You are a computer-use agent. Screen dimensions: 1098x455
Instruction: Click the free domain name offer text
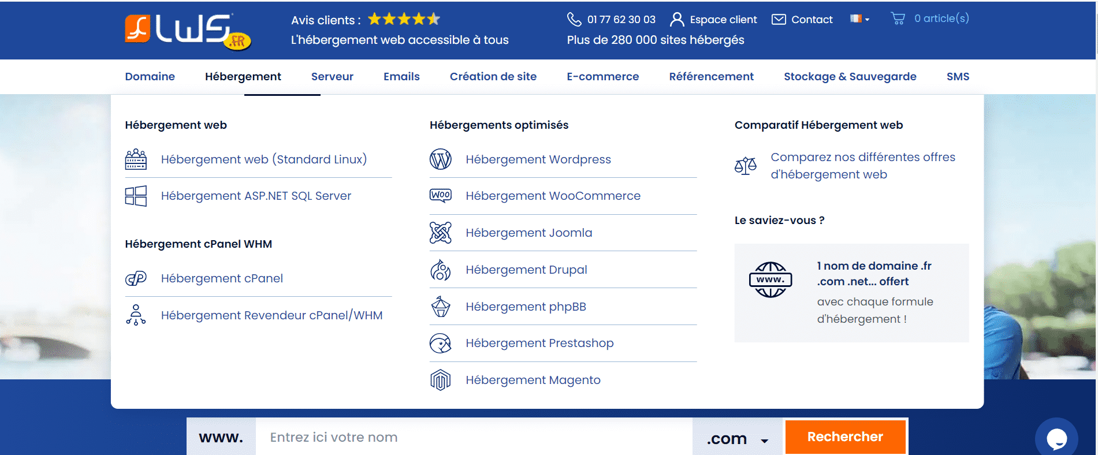[875, 292]
